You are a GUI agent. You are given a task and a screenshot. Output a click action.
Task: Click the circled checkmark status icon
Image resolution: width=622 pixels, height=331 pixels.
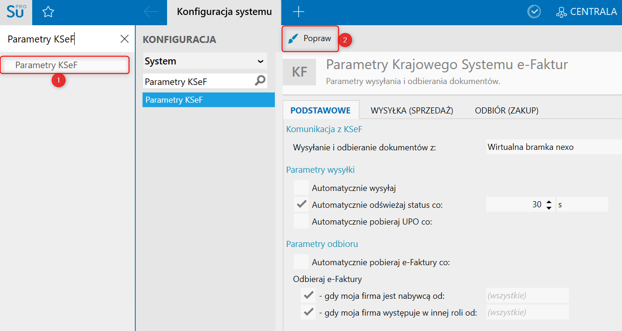[x=534, y=12]
